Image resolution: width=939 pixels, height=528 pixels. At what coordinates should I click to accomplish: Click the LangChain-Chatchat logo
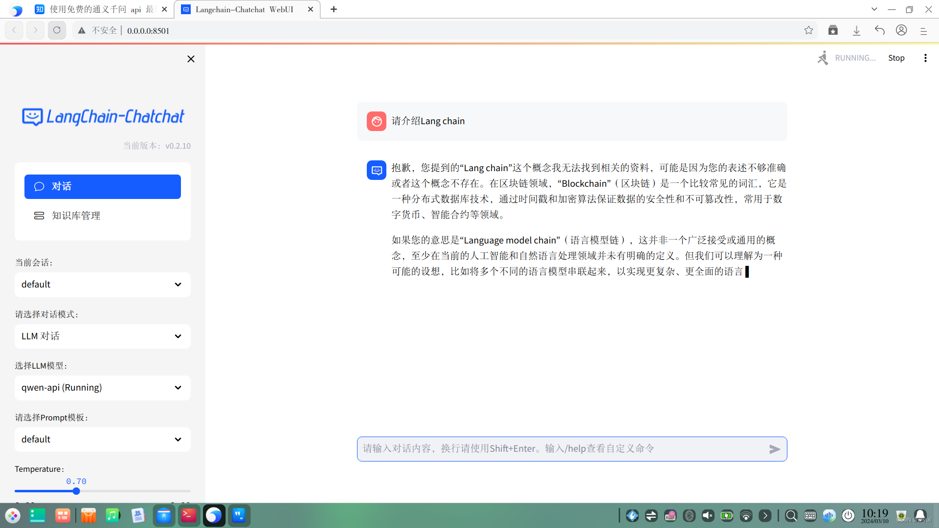[x=103, y=117]
